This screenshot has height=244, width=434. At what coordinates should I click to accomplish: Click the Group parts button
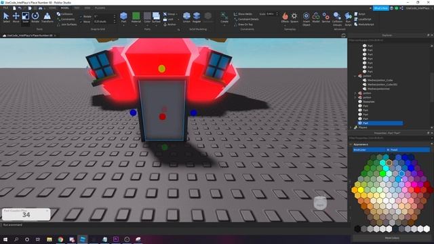169,14
